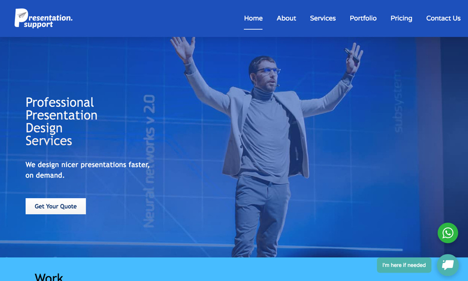Navigate to Services in the navbar
Screen dimensions: 468x281
(322, 18)
